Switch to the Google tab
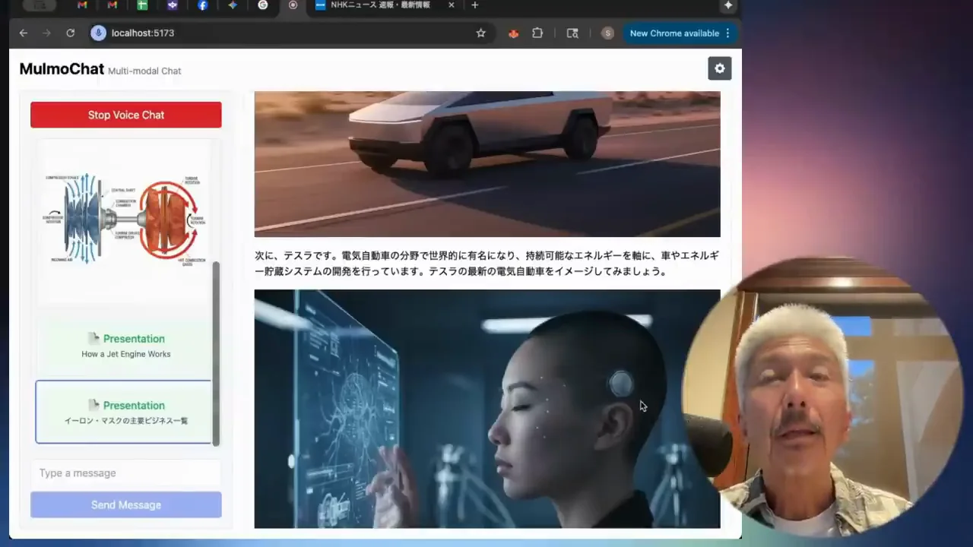Screen dimensions: 973x547 (263, 5)
